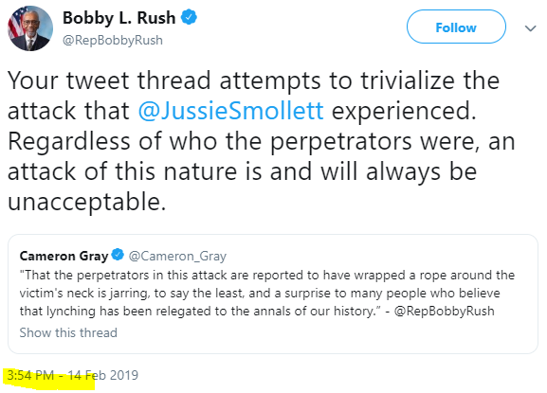The height and width of the screenshot is (393, 547).
Task: Follow Bobby L. Rush
Action: 456,27
